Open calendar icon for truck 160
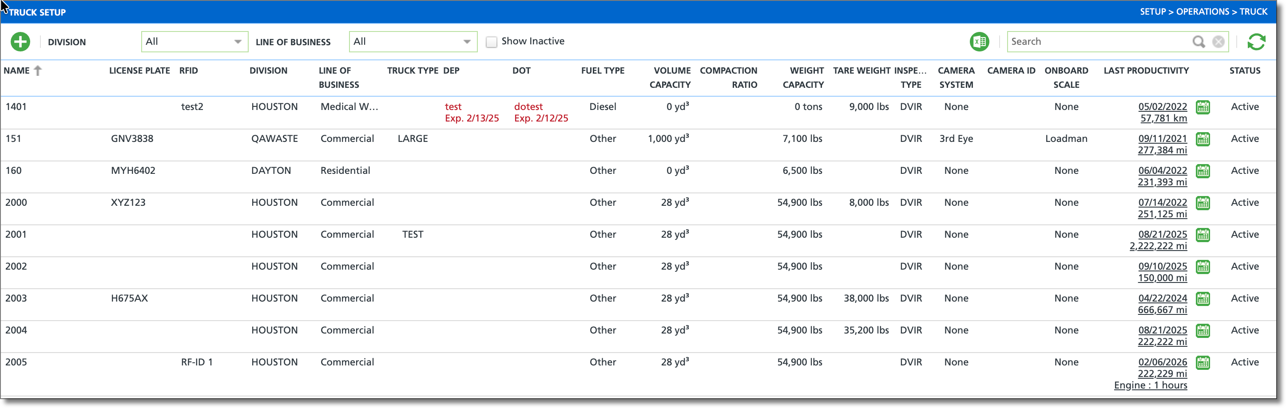The image size is (1286, 408). point(1203,171)
